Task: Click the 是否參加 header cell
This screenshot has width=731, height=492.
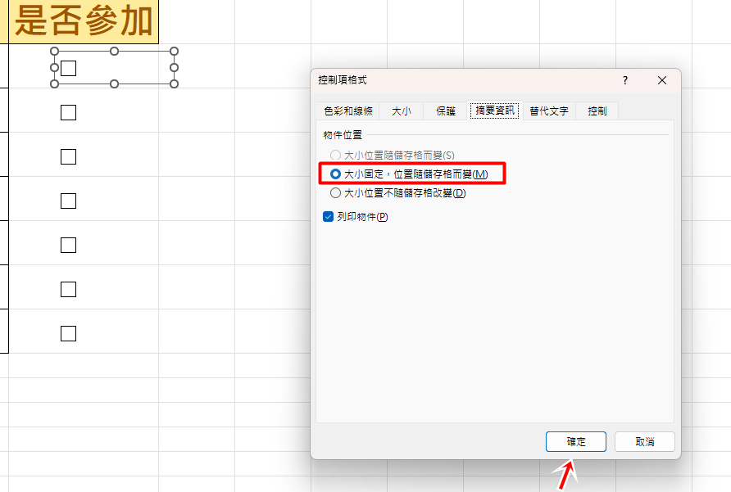Action: tap(84, 21)
